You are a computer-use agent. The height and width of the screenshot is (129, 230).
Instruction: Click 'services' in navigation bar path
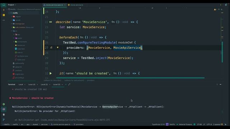coord(44,124)
